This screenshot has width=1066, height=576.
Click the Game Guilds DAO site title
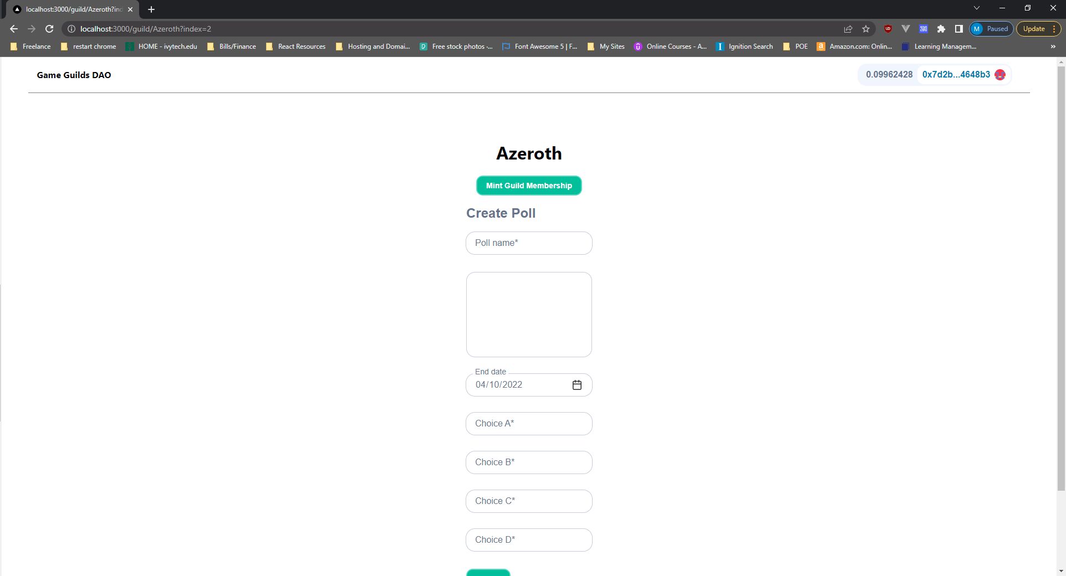pos(74,75)
